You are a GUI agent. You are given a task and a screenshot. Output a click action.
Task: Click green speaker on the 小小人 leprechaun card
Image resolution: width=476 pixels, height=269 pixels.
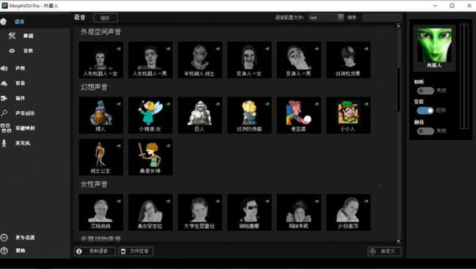(x=366, y=104)
